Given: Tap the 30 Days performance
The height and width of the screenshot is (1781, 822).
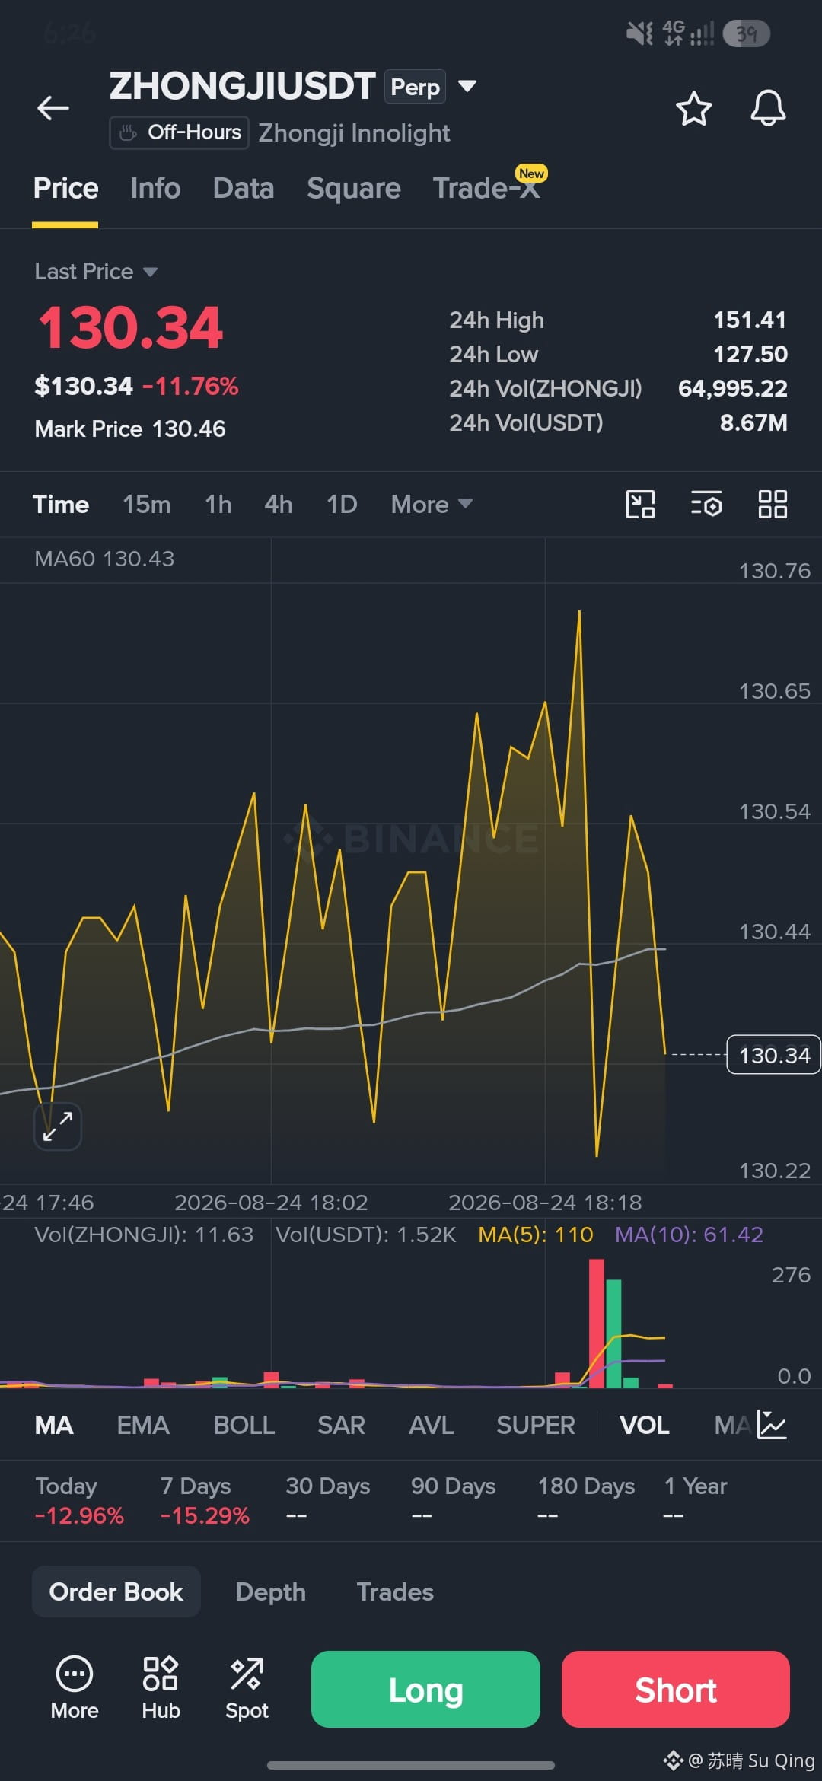Looking at the screenshot, I should (327, 1500).
